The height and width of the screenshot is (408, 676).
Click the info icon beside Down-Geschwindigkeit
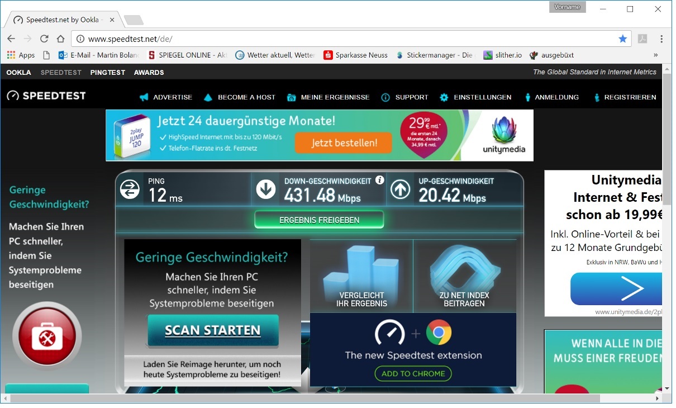pyautogui.click(x=380, y=180)
